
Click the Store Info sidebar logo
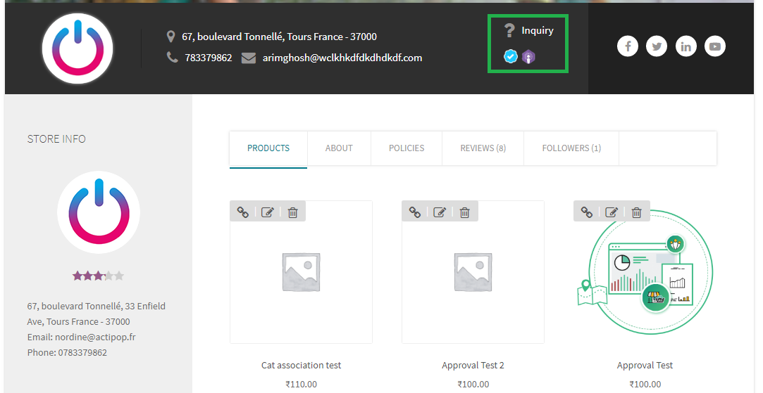tap(99, 212)
